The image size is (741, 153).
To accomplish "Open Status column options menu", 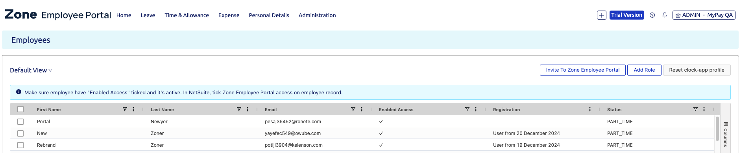I will (704, 109).
